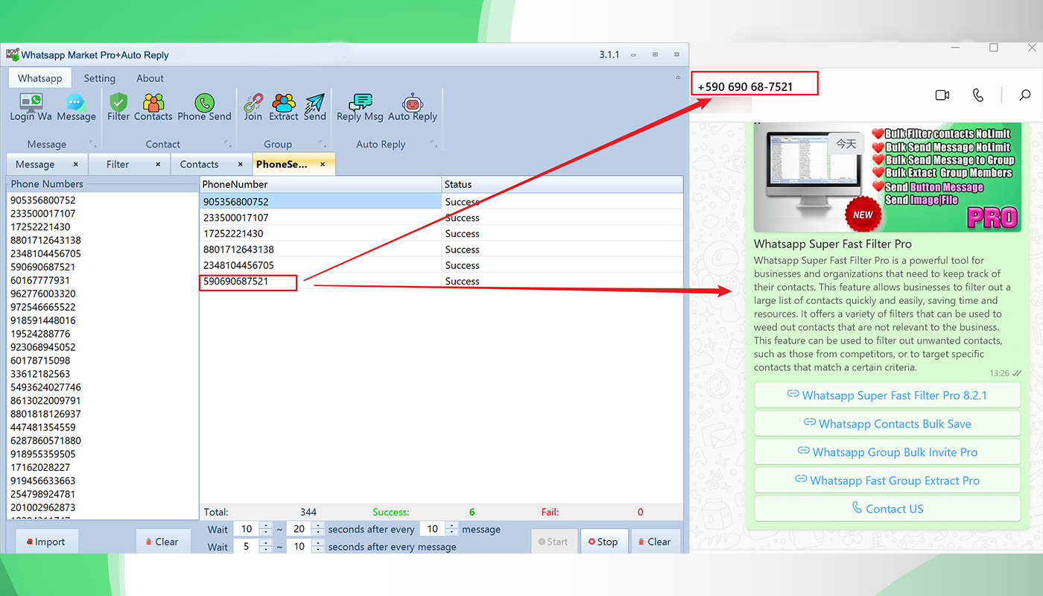The width and height of the screenshot is (1043, 596).
Task: Select 254798924781 in Phone Numbers list
Action: coord(43,494)
